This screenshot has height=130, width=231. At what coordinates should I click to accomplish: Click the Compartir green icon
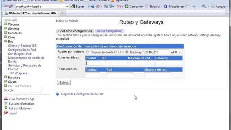point(127,6)
